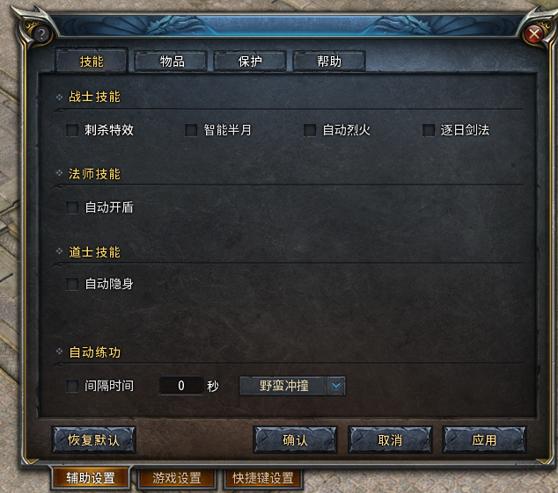
Task: Toggle the 智能半月 checkbox
Action: click(191, 130)
